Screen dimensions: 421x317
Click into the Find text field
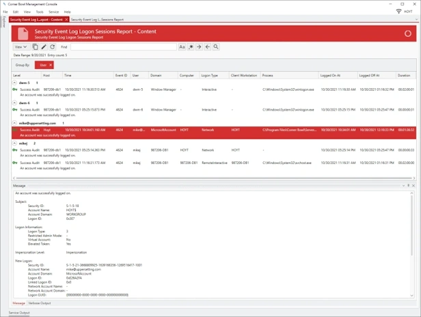123,47
